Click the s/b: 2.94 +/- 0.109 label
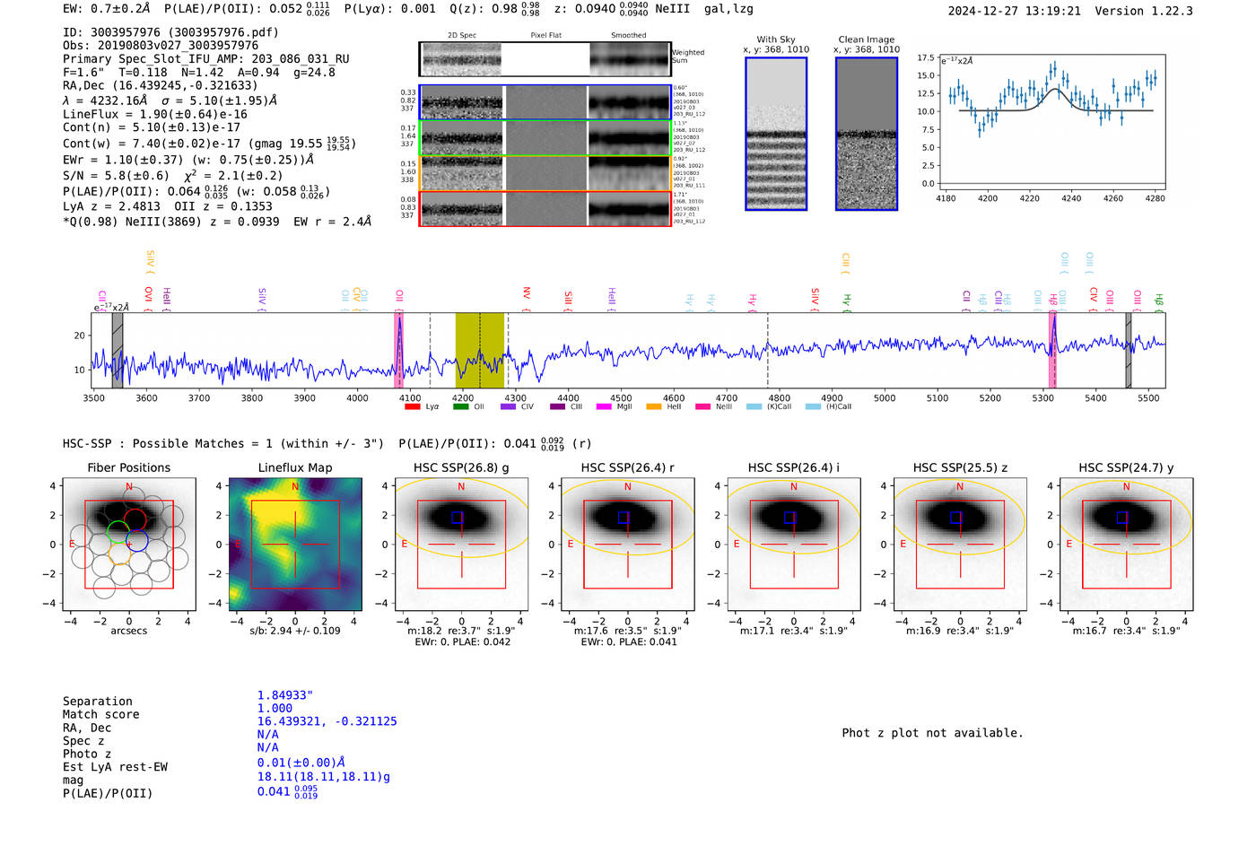The height and width of the screenshot is (855, 1256). point(294,631)
